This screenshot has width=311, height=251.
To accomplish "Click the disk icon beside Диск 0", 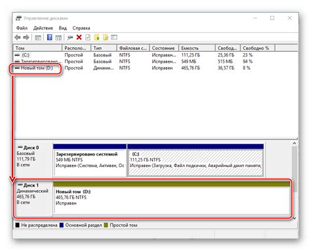I will [20, 147].
